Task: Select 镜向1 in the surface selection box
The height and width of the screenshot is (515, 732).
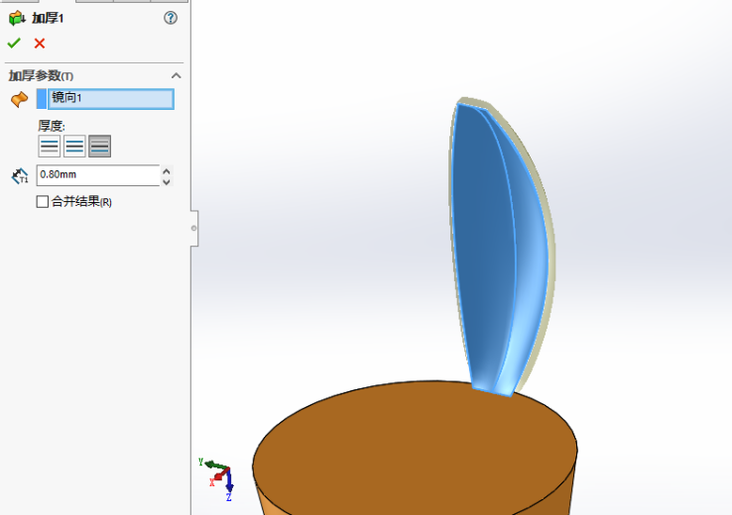Action: click(109, 99)
